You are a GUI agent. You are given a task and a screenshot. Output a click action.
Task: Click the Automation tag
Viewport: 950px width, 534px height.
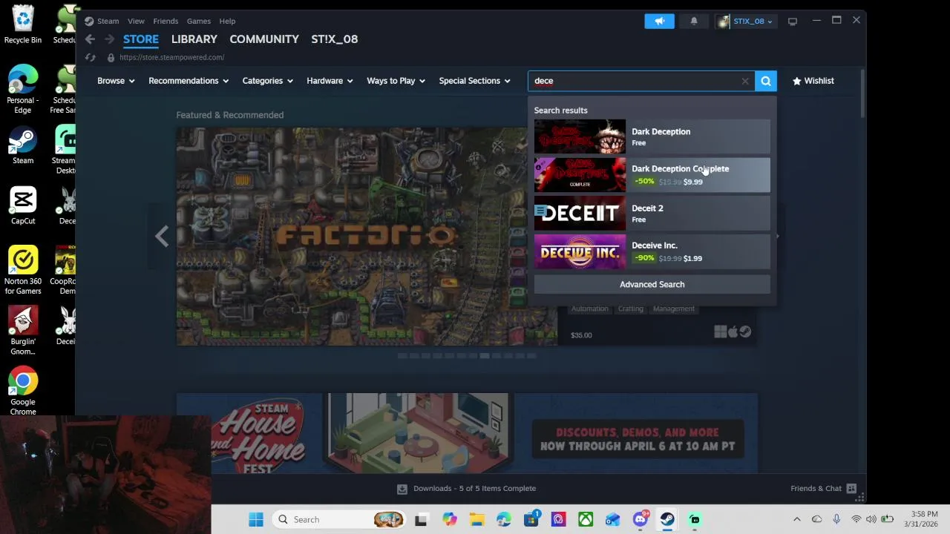(590, 309)
